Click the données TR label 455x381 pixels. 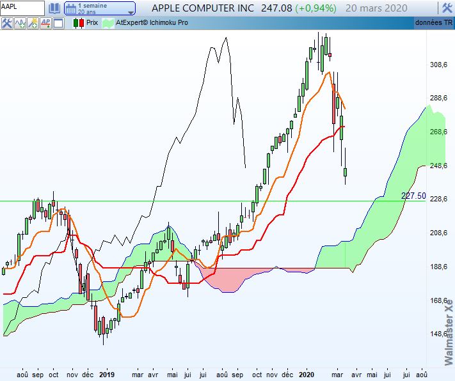pyautogui.click(x=433, y=22)
